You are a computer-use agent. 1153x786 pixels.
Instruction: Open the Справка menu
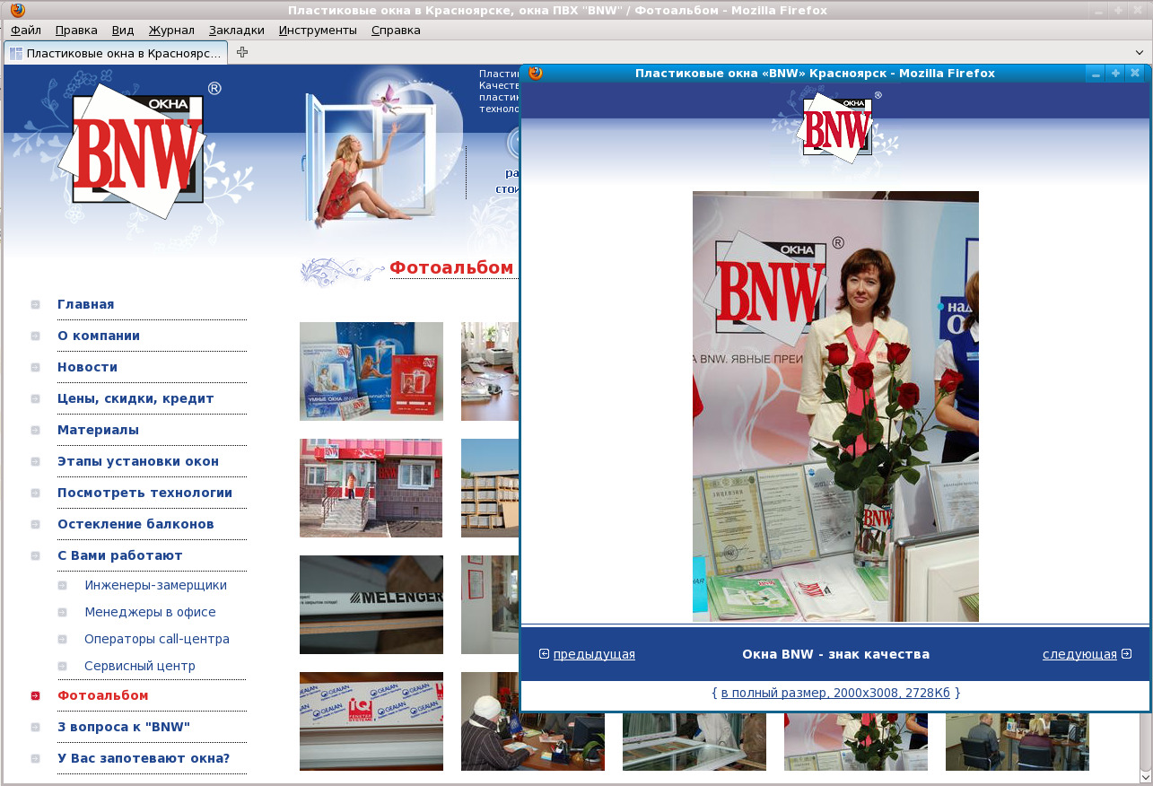click(396, 30)
